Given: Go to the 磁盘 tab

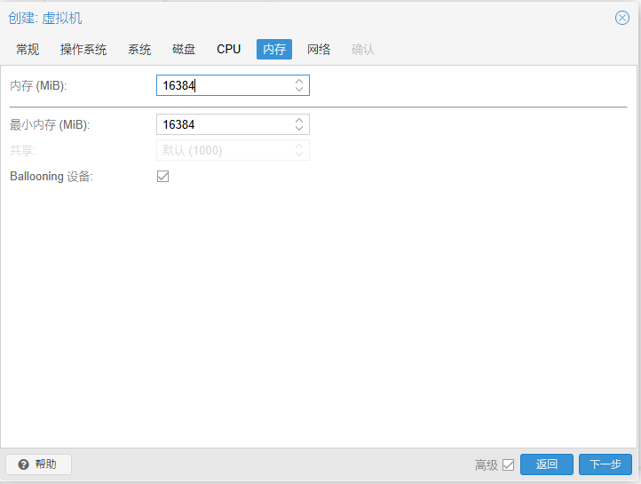Looking at the screenshot, I should tap(184, 50).
